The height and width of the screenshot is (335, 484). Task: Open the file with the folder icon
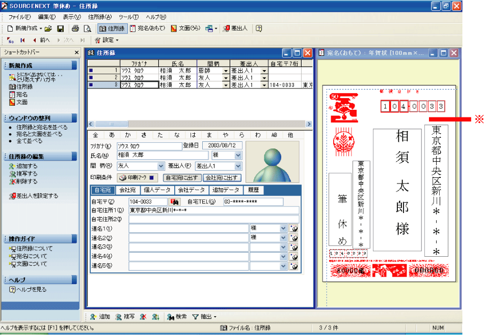click(48, 28)
